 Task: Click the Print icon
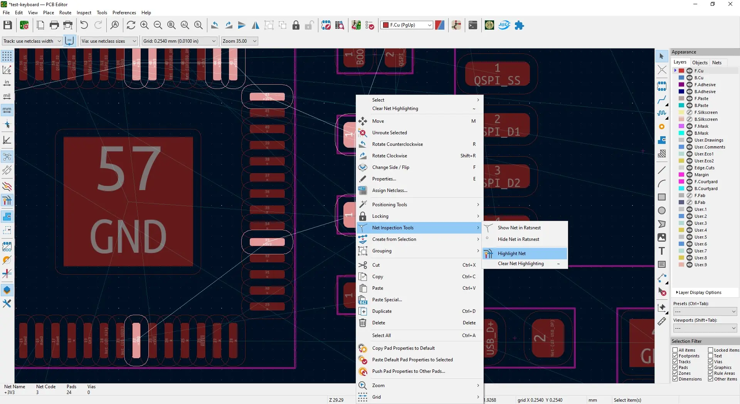pyautogui.click(x=54, y=25)
